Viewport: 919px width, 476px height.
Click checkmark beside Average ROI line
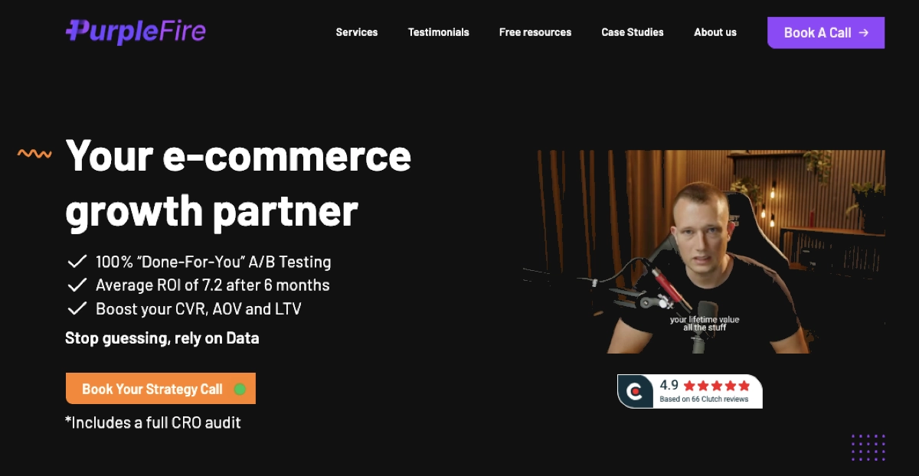click(x=77, y=285)
